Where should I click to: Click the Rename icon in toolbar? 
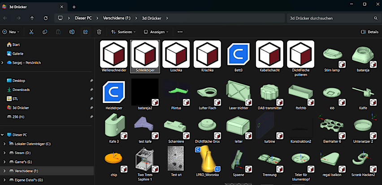click(72, 32)
